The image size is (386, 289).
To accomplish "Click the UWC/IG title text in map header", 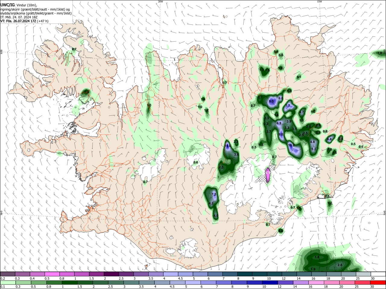I will 7,5.
